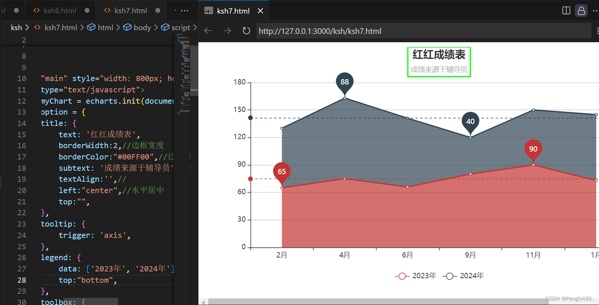Go back in the preview browser
Screen dimensions: 599x305
click(x=208, y=31)
